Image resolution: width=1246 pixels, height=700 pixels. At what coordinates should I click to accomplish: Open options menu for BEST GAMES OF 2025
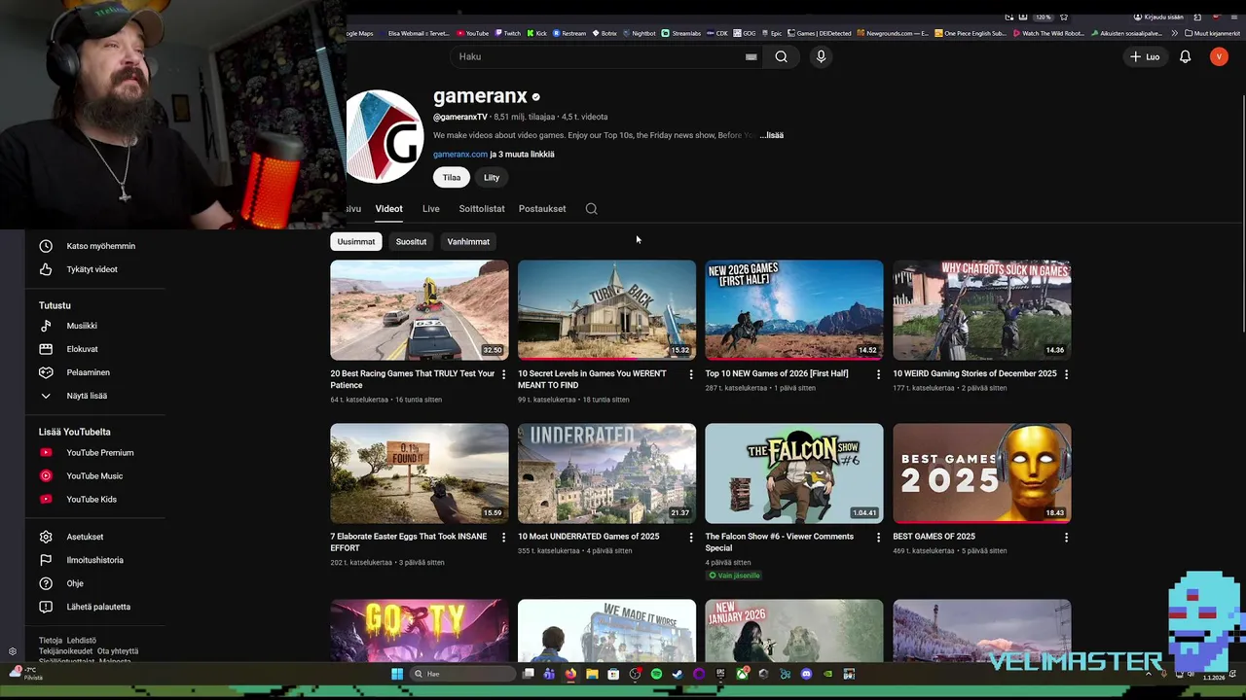tap(1066, 537)
